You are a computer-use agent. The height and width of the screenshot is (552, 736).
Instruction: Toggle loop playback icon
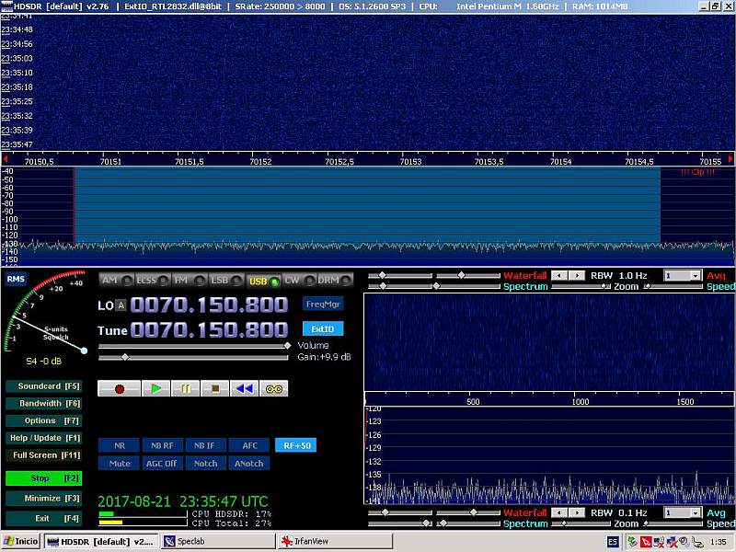click(x=273, y=389)
